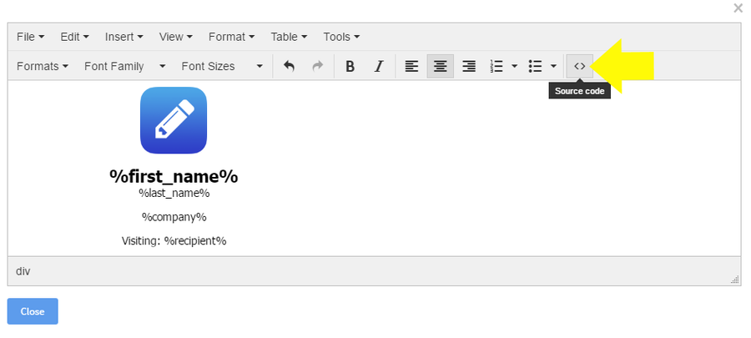Click the Redo arrow icon

(317, 66)
